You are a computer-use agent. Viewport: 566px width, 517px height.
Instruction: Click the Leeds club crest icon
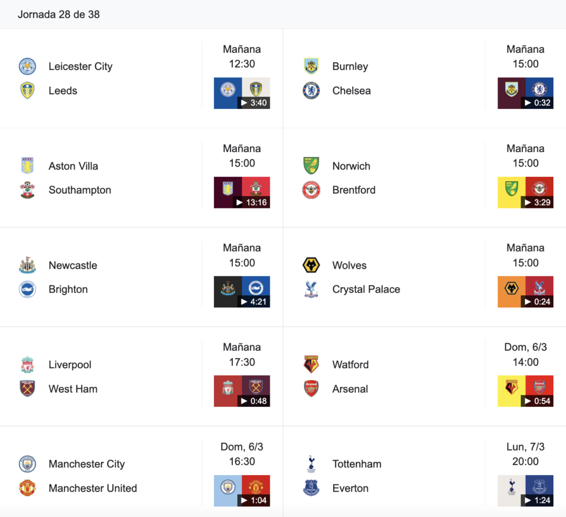pyautogui.click(x=28, y=91)
